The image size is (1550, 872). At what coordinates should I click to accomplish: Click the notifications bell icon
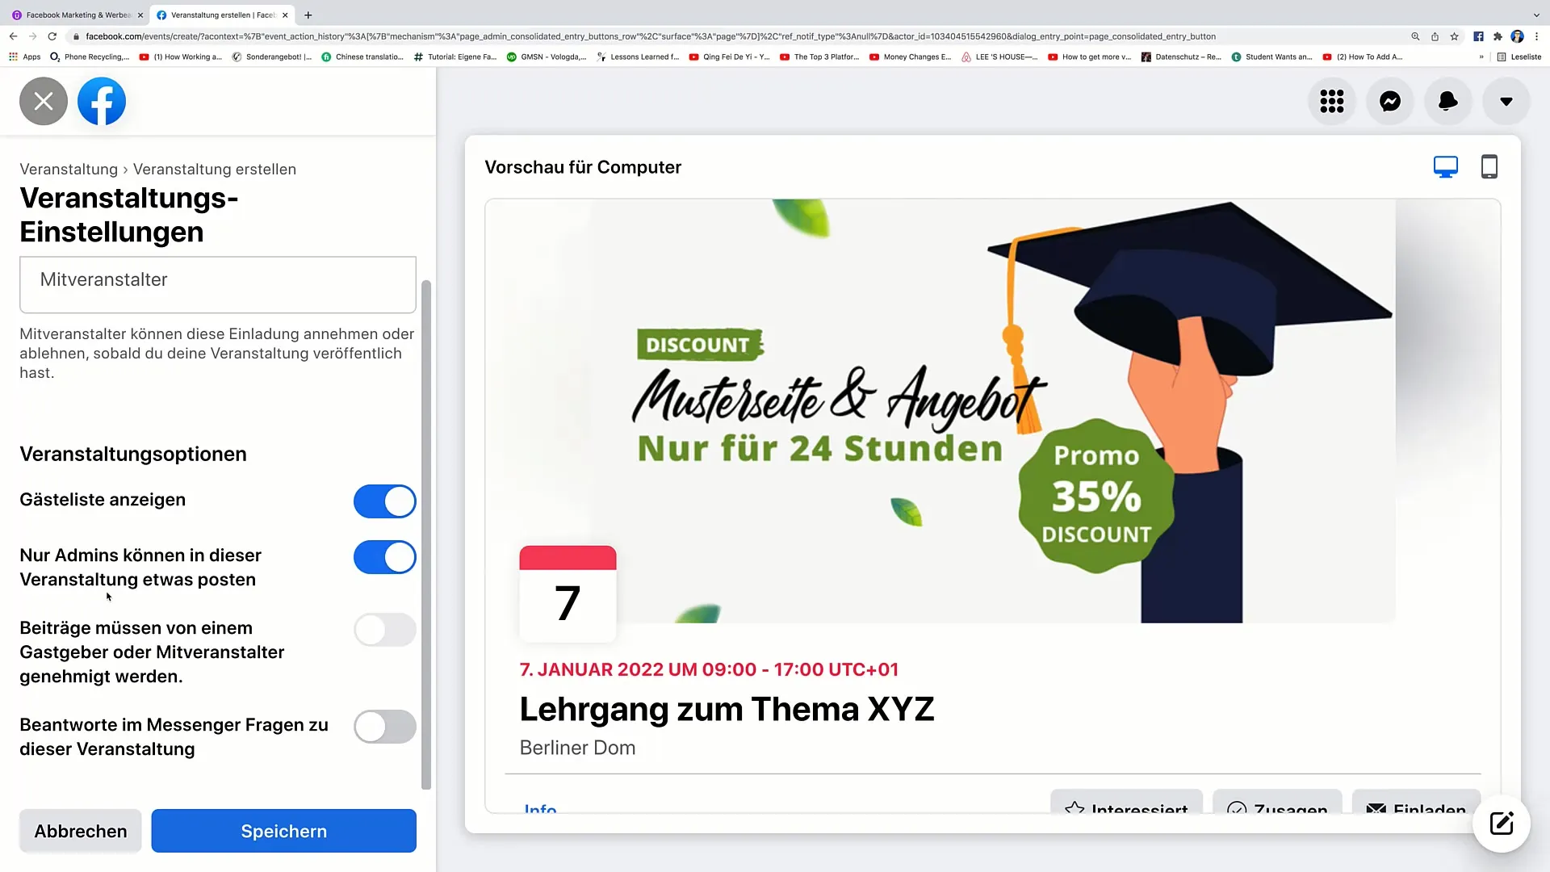1447,101
